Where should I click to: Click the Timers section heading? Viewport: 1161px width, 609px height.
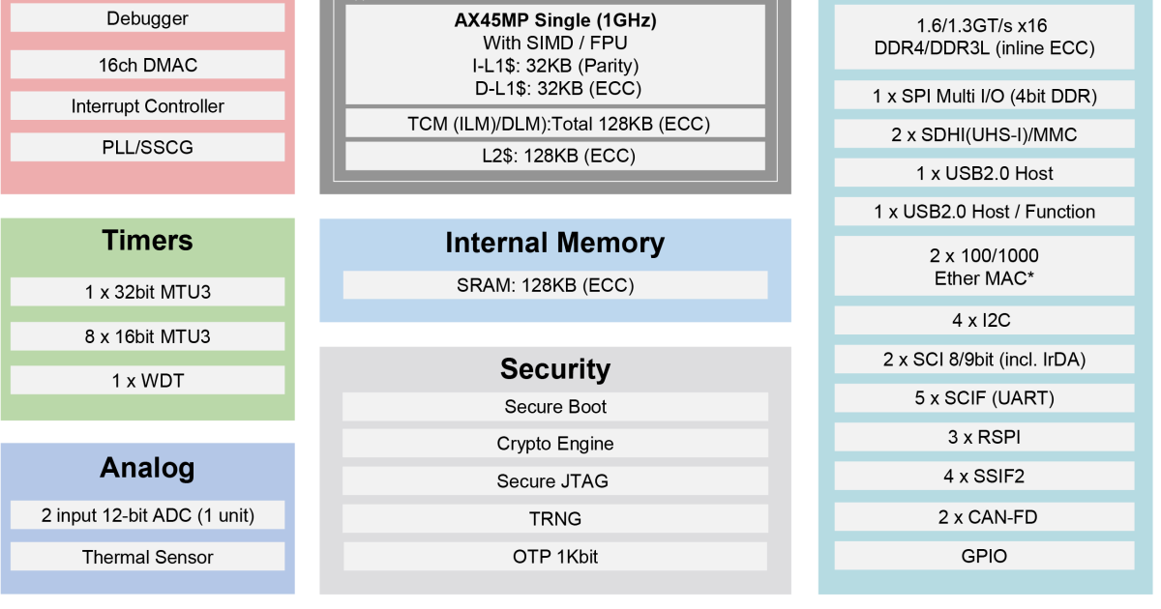click(x=147, y=241)
